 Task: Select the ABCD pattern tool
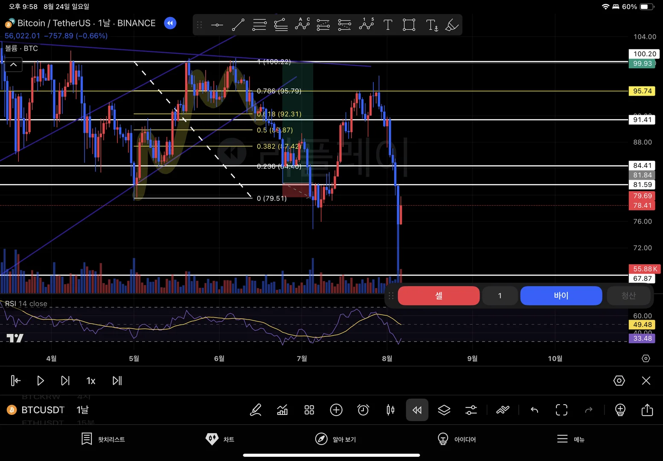(302, 25)
